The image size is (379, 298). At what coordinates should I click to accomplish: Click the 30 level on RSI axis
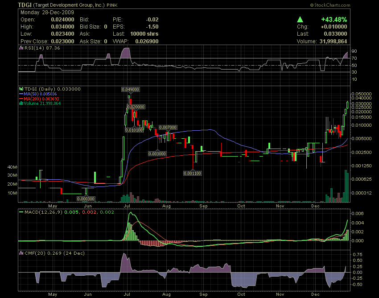[354, 72]
